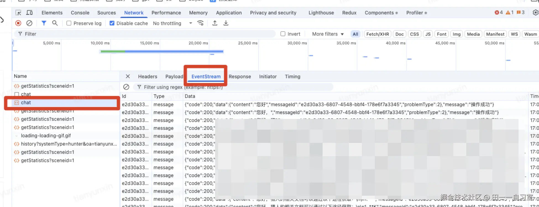
Task: Filter requests by Fetch/XHR
Action: click(378, 34)
